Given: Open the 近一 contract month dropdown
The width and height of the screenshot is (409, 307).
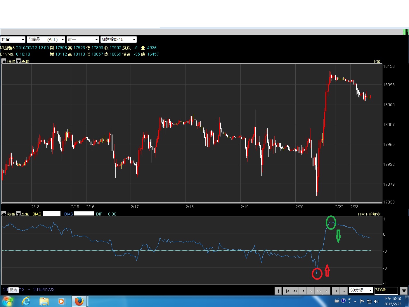Looking at the screenshot, I should click(83, 39).
